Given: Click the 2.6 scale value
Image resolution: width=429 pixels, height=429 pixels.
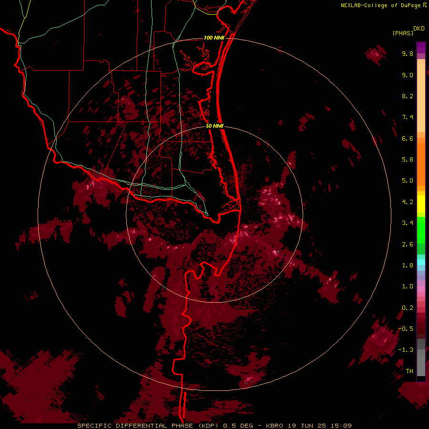Looking at the screenshot, I should 408,245.
